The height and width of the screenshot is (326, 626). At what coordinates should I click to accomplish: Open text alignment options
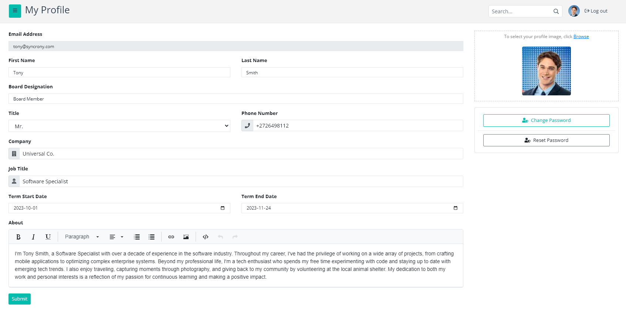click(116, 237)
